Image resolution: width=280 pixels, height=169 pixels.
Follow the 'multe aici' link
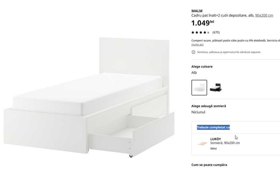[x=197, y=44]
